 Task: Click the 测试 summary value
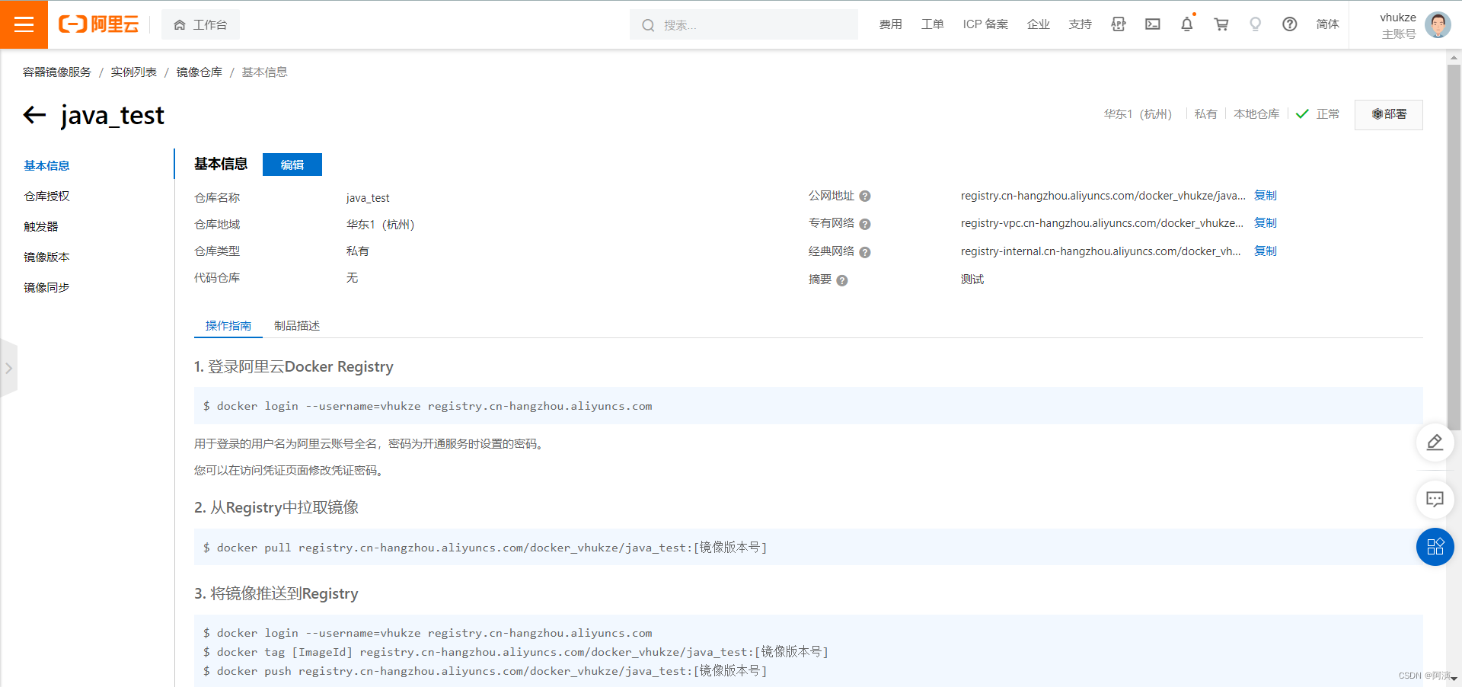[x=972, y=280]
